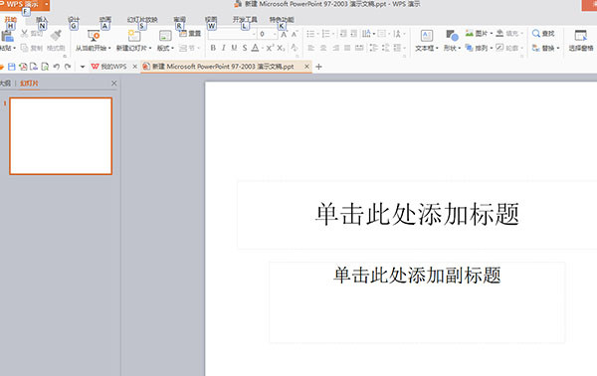597x376 pixels.
Task: Center align text
Action: click(323, 48)
